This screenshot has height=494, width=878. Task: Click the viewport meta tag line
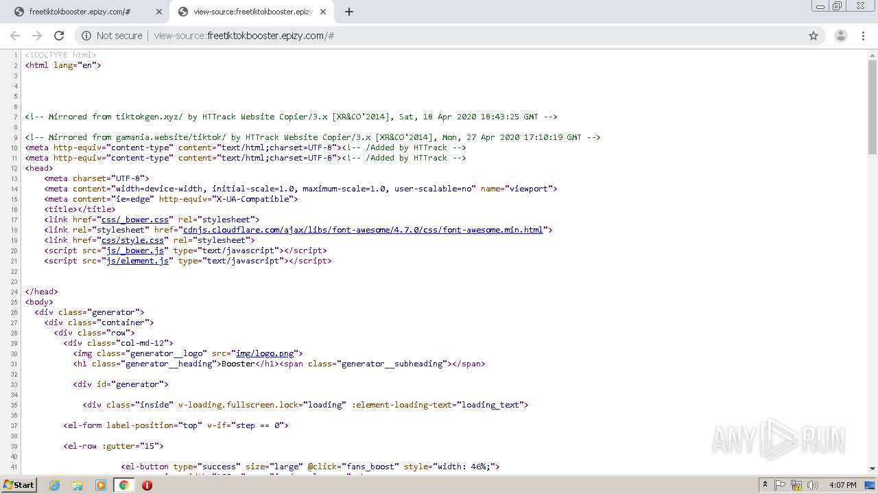point(301,189)
